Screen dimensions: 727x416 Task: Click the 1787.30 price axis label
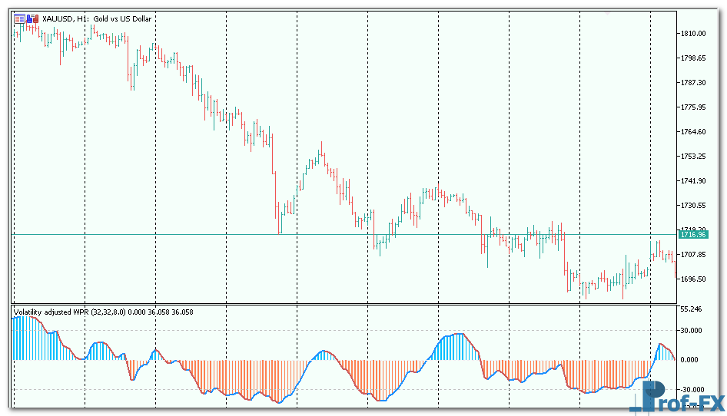[x=693, y=83]
